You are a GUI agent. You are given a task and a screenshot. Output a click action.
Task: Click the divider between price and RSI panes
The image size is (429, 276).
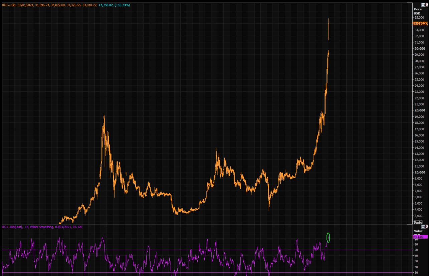click(x=207, y=225)
